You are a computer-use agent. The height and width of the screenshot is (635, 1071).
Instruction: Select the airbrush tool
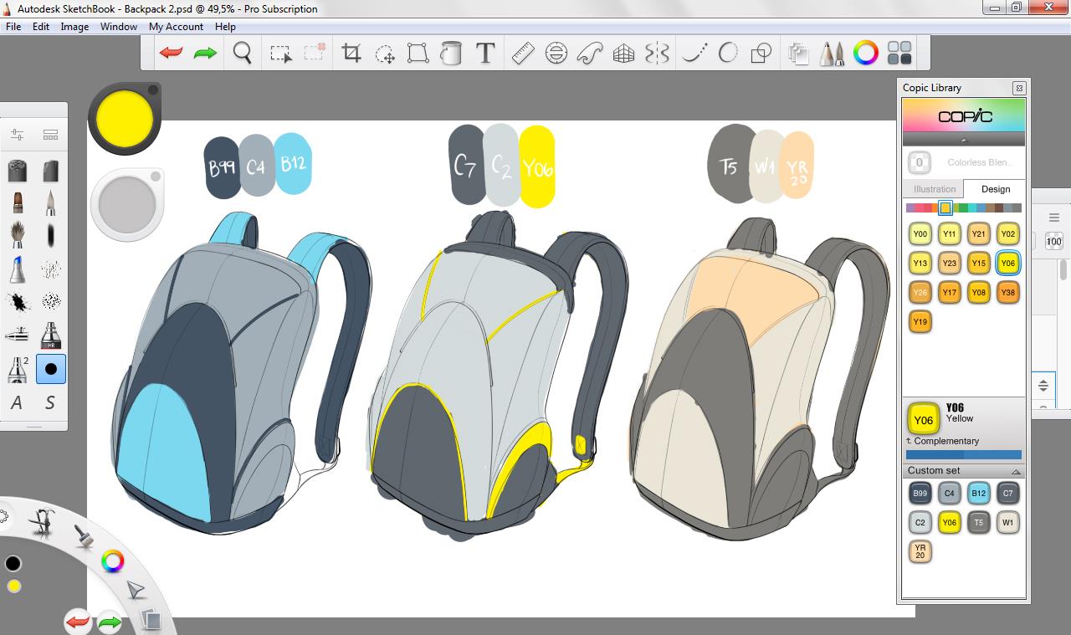click(x=17, y=335)
